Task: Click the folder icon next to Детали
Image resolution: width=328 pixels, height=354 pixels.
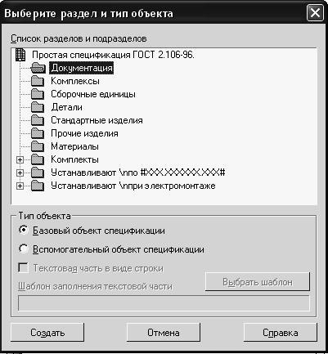Action: click(38, 107)
